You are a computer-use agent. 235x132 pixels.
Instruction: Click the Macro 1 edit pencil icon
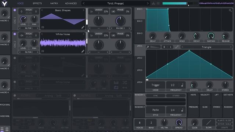9,17
